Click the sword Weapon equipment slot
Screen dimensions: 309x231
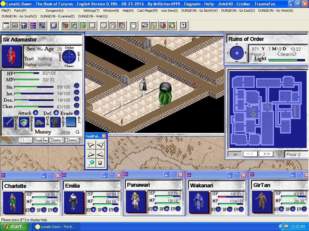tap(8, 122)
